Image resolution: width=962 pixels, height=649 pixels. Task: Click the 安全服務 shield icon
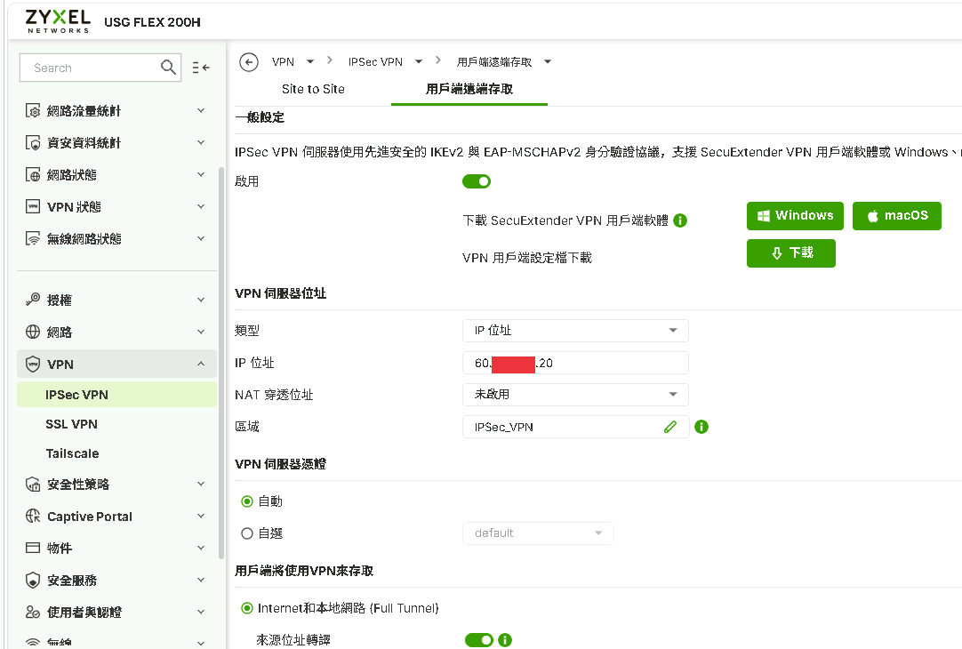(33, 580)
